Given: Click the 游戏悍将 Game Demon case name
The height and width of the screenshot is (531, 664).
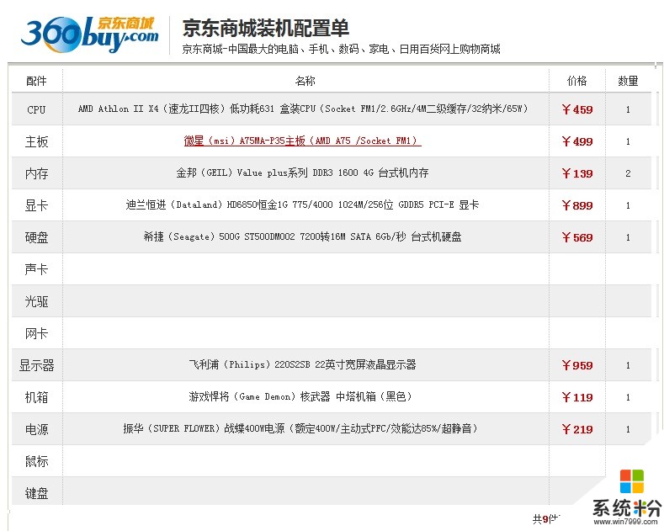Looking at the screenshot, I should tap(300, 396).
